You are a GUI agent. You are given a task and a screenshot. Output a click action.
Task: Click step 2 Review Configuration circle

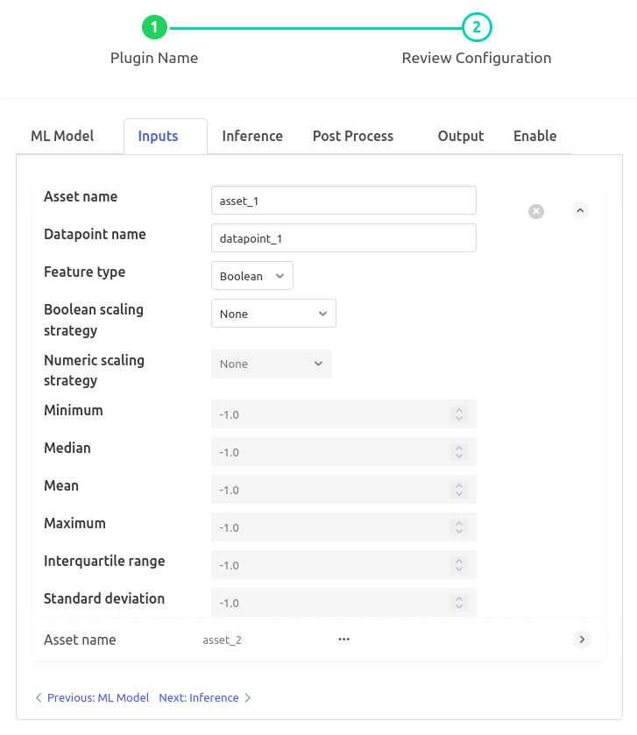(477, 28)
